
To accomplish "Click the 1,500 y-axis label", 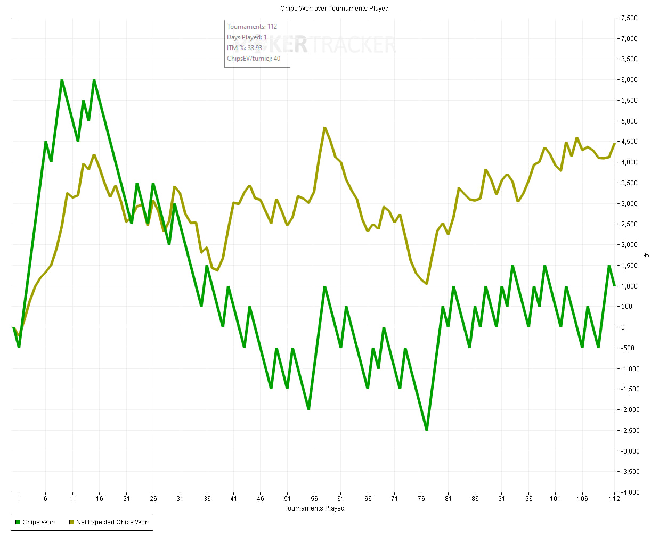I will [x=629, y=266].
